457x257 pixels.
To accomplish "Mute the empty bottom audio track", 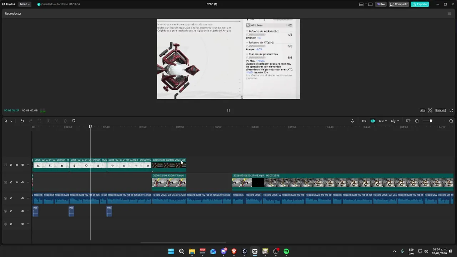I will (22, 224).
